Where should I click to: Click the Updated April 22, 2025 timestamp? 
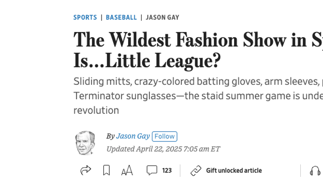(163, 149)
